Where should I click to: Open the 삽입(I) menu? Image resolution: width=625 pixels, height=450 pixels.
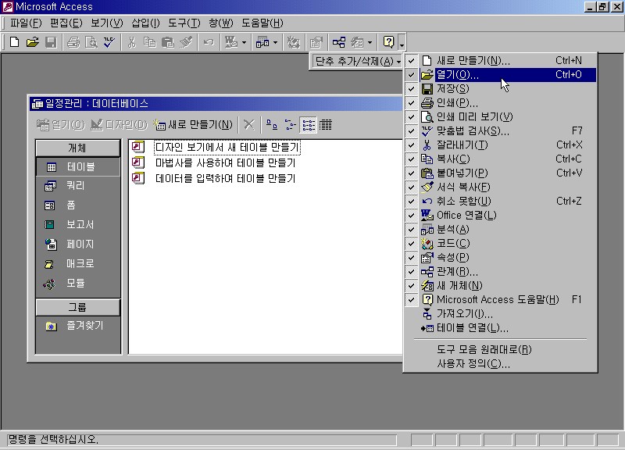tap(145, 23)
